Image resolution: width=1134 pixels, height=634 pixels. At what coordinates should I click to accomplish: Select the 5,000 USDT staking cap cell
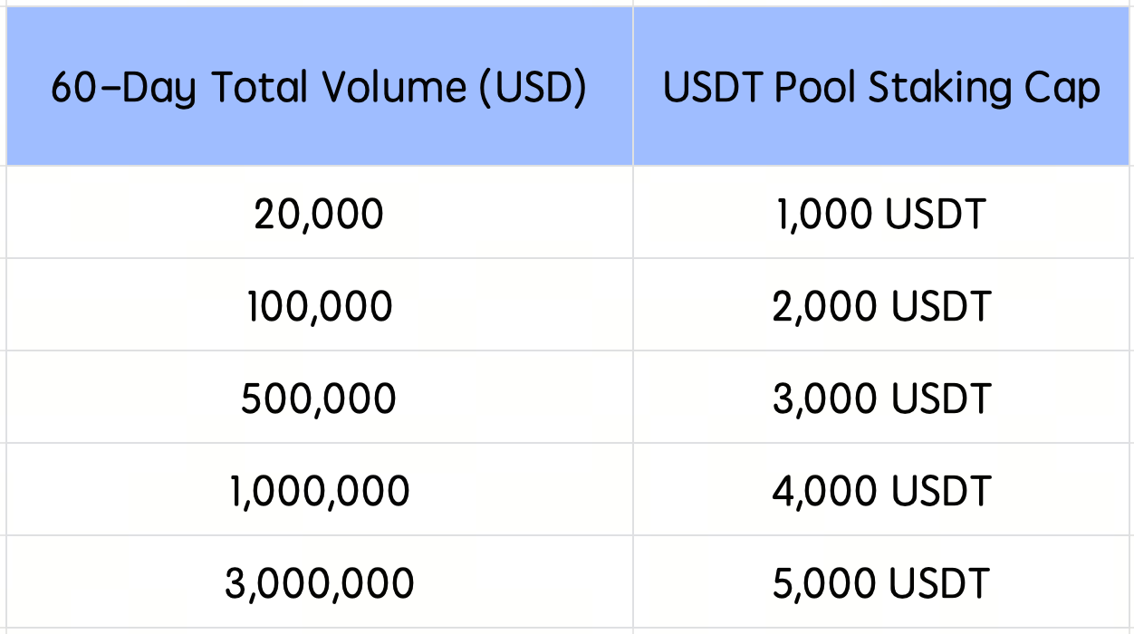(x=881, y=582)
